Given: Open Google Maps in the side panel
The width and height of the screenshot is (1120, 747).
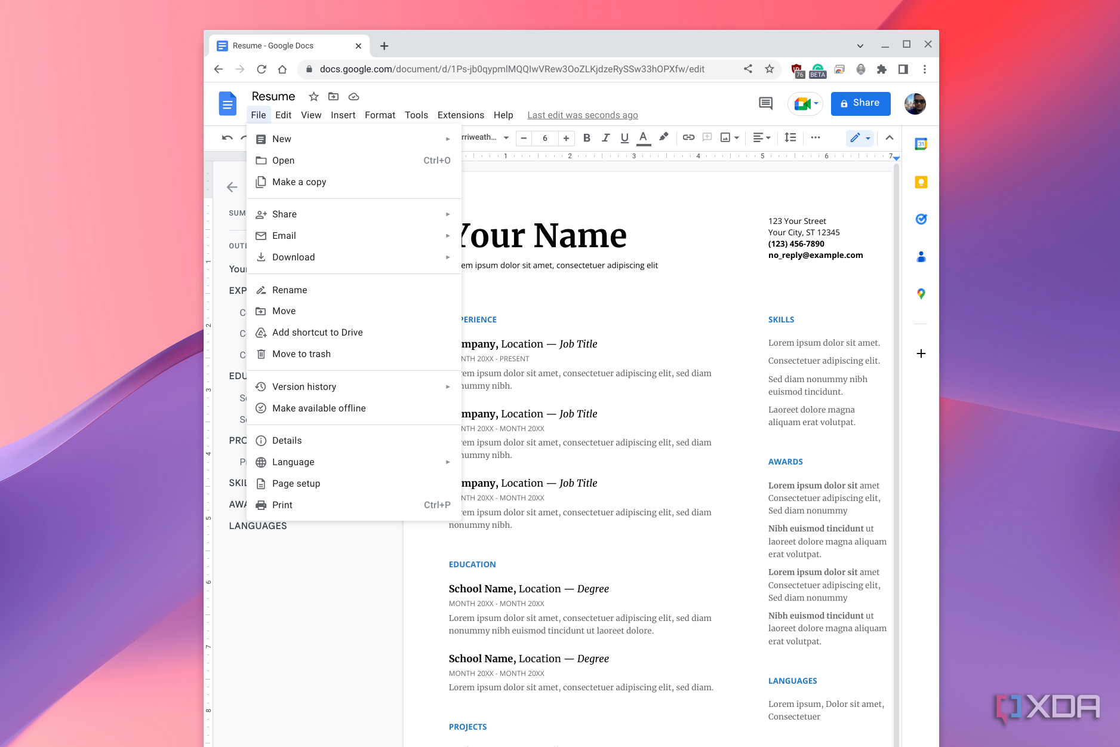Looking at the screenshot, I should pyautogui.click(x=921, y=294).
